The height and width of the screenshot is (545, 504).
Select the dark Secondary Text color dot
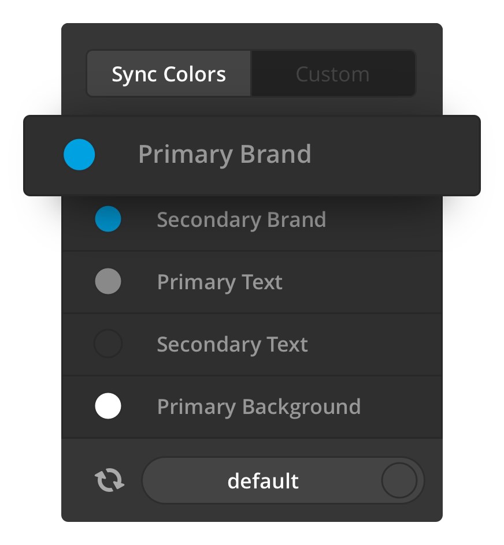(x=108, y=344)
